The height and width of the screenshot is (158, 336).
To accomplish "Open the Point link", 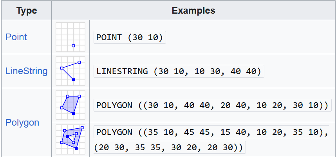I will [x=16, y=37].
